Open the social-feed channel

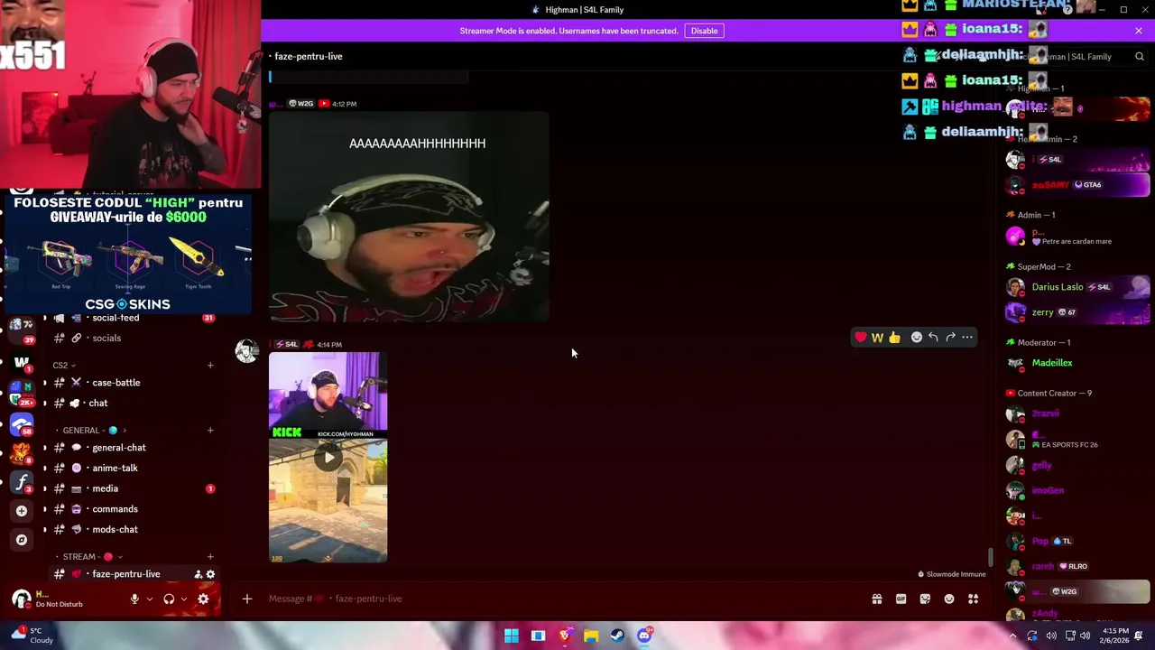click(133, 318)
